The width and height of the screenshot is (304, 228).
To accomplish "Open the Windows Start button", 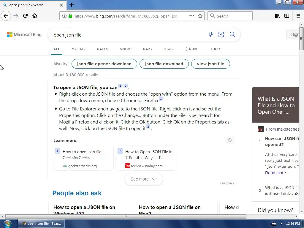I will point(7,224).
